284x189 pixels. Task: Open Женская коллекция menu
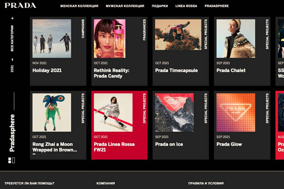(x=79, y=6)
